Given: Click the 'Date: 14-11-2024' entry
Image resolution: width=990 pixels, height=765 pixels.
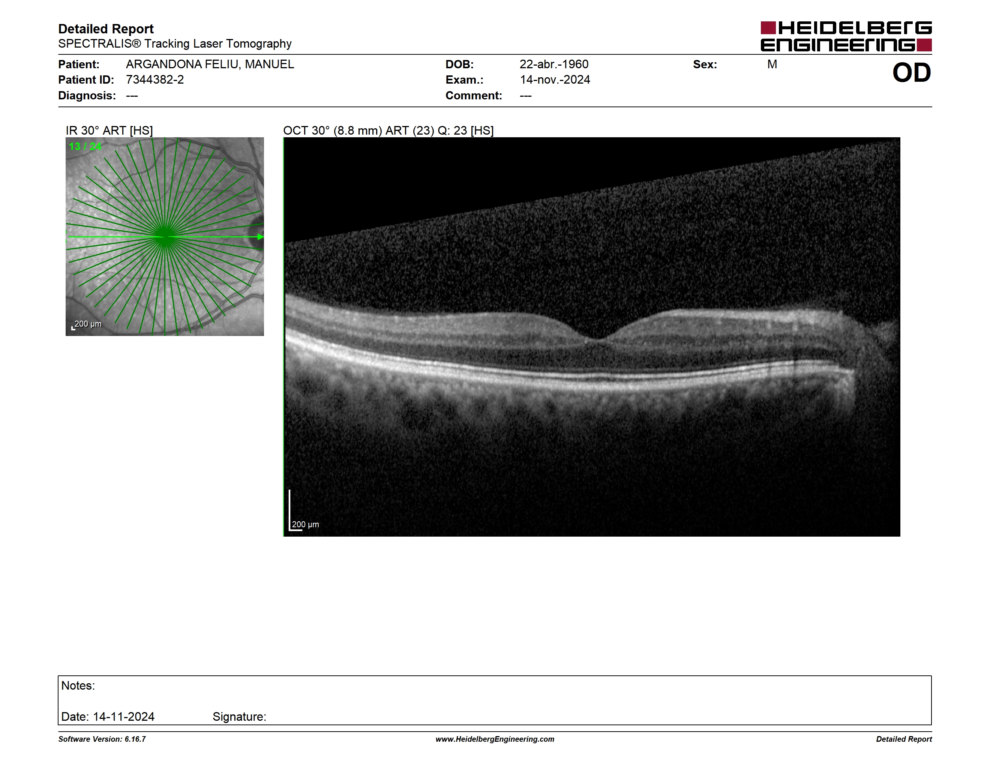Looking at the screenshot, I should 108,717.
